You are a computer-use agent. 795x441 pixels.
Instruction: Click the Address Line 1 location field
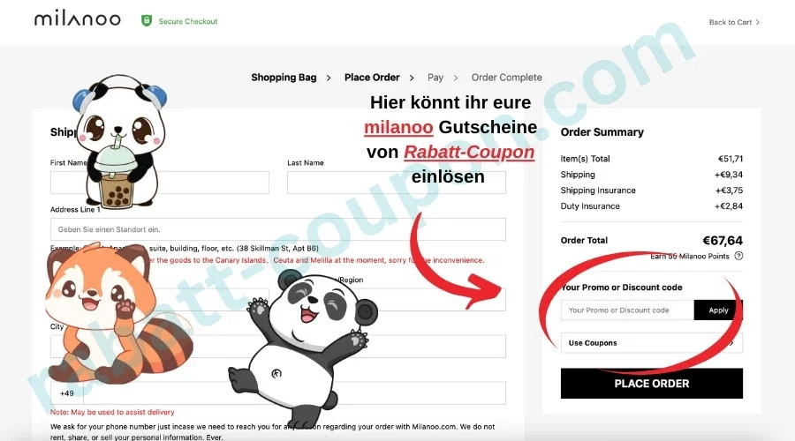click(278, 229)
